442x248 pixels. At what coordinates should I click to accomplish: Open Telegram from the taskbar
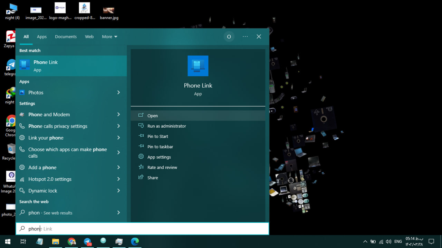tap(87, 241)
